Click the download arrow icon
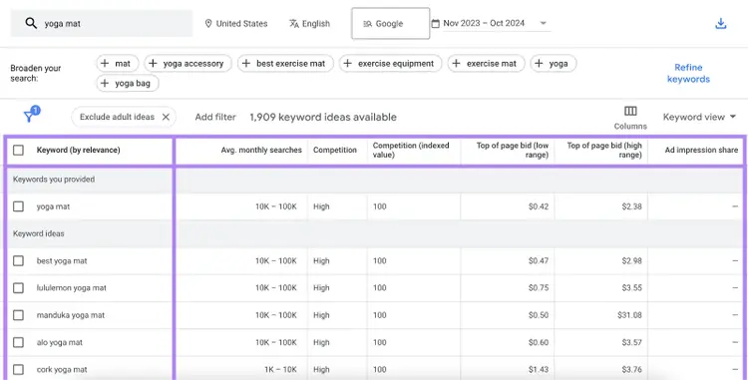Viewport: 748px width, 380px height. 721,24
